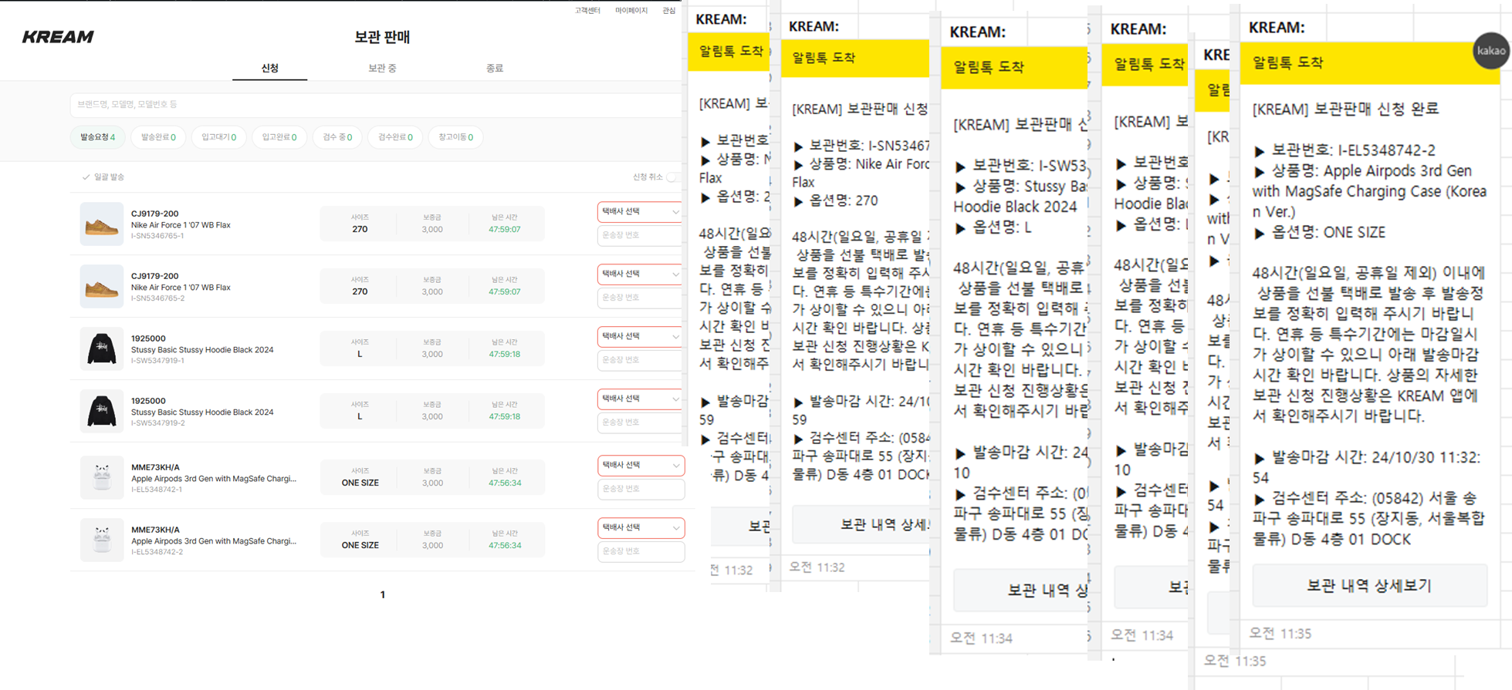This screenshot has width=1512, height=690.
Task: Click 보관 내역 button in the I-SN53467 alert
Action: tap(861, 524)
